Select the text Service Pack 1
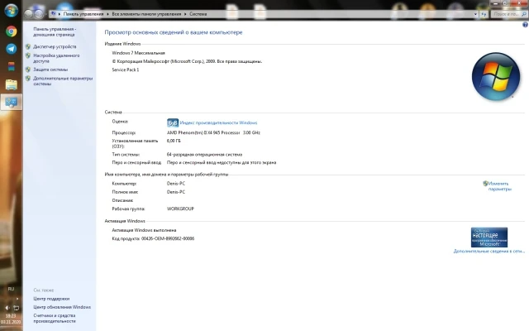 pyautogui.click(x=125, y=70)
